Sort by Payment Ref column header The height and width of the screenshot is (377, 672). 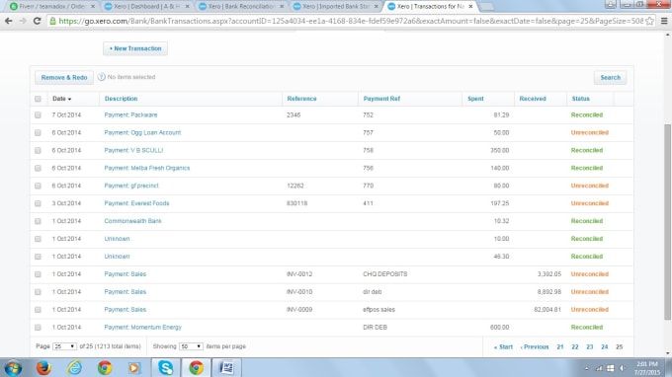[381, 99]
